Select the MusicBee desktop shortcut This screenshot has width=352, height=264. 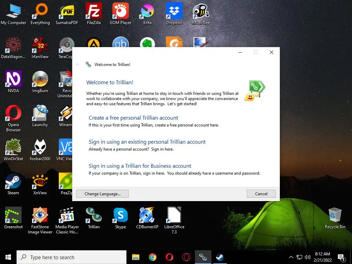pyautogui.click(x=201, y=14)
